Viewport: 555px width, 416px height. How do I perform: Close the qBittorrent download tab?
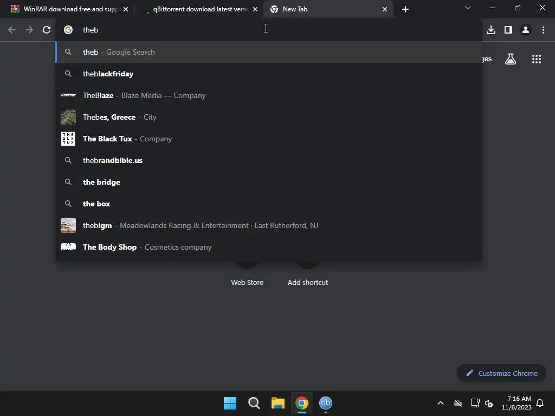[255, 9]
